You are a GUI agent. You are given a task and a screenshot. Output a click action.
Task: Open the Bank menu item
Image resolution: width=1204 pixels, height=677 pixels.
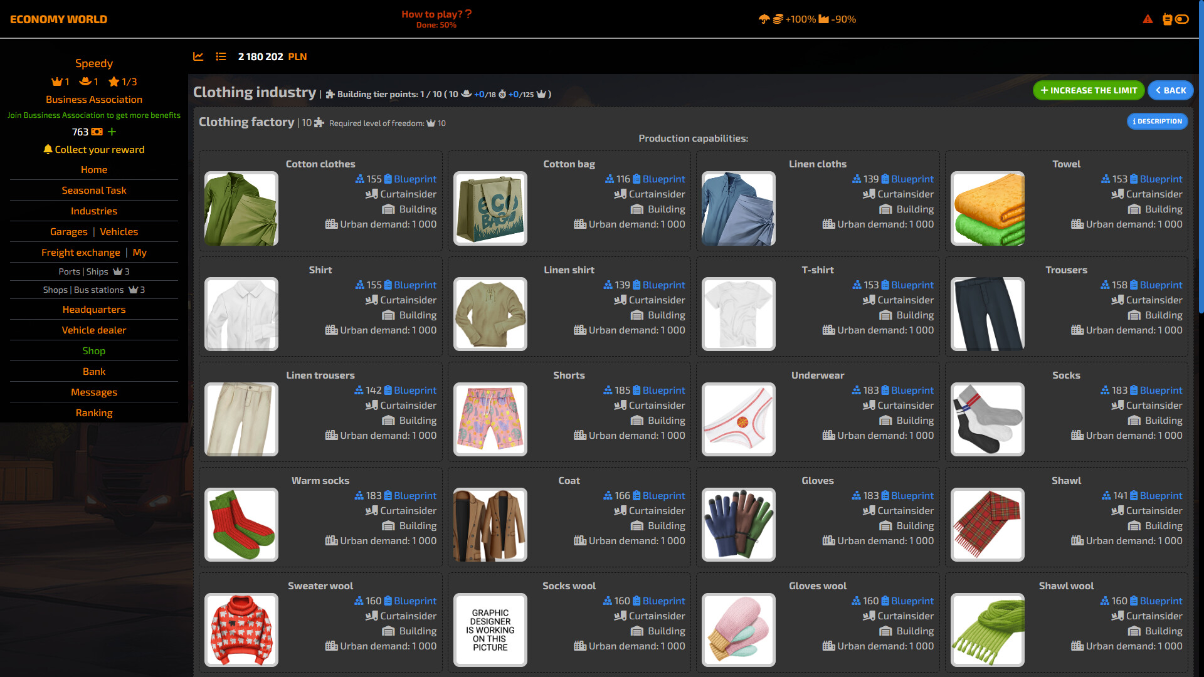click(x=94, y=372)
